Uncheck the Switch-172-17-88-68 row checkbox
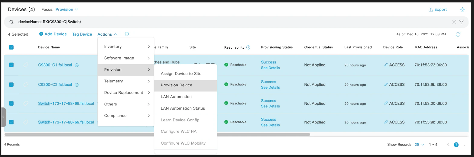Image resolution: width=474 pixels, height=157 pixels. [x=11, y=103]
